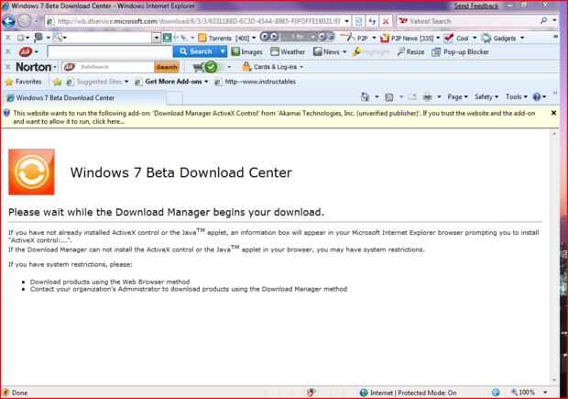Click the Ask toolbar search input
Image resolution: width=568 pixels, height=399 pixels.
click(109, 52)
